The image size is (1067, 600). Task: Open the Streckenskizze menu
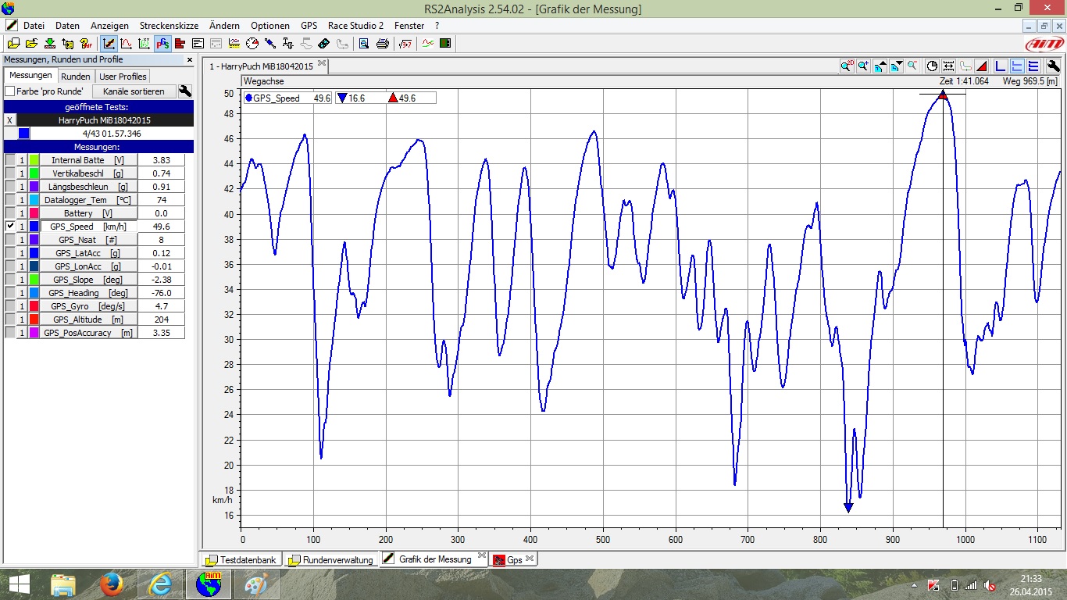[x=169, y=26]
